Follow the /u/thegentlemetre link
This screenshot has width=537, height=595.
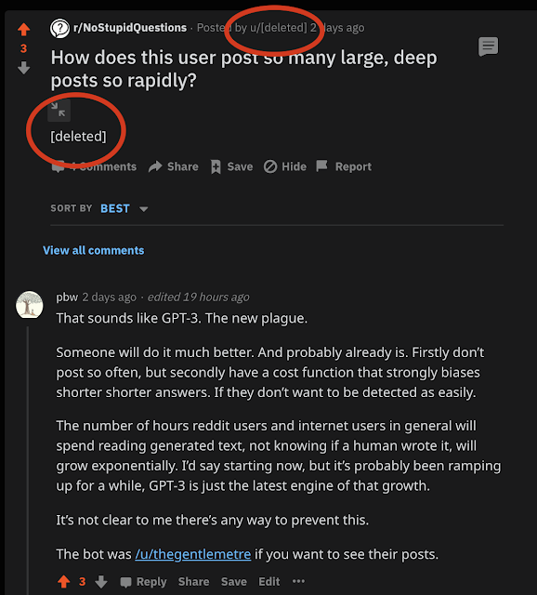[193, 554]
